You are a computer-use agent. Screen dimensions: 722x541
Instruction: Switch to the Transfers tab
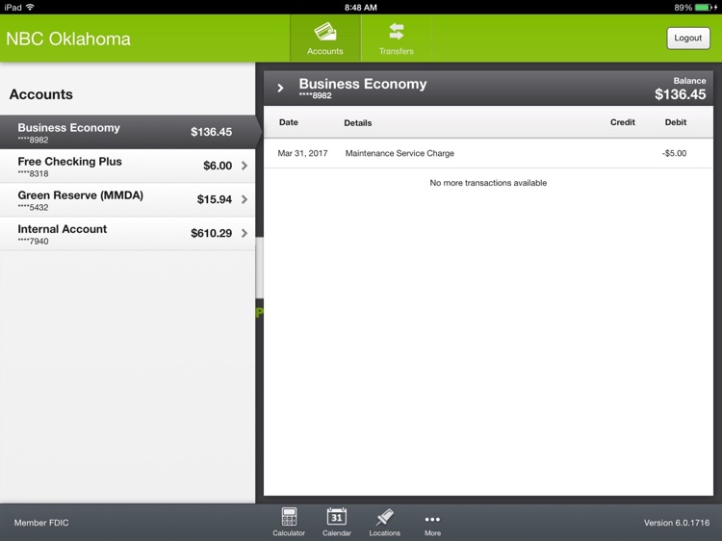(x=396, y=39)
